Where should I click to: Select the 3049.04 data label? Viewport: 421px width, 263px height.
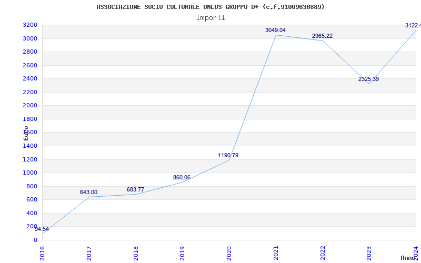(275, 31)
